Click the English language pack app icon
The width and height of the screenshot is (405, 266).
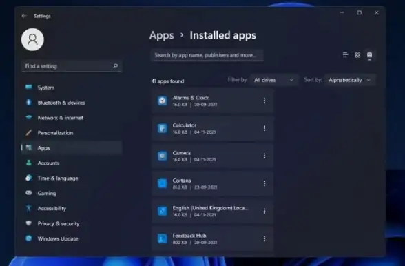(x=163, y=211)
